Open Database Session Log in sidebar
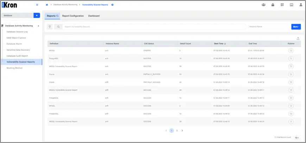 (17, 32)
